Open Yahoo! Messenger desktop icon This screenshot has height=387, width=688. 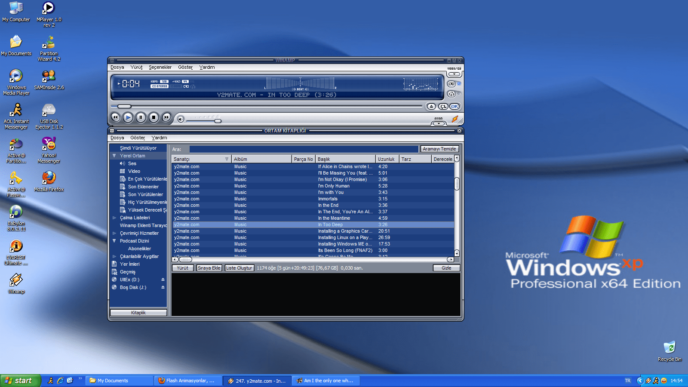(x=49, y=150)
